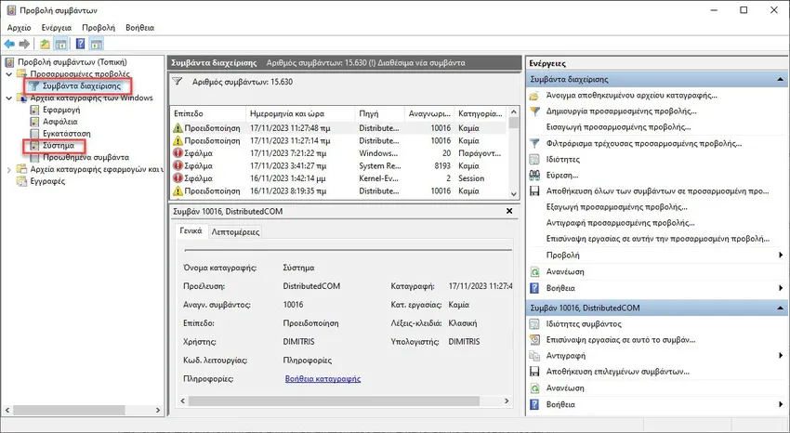Click the Help icon at bottom of actions pane
This screenshot has height=433, width=790.
point(535,404)
